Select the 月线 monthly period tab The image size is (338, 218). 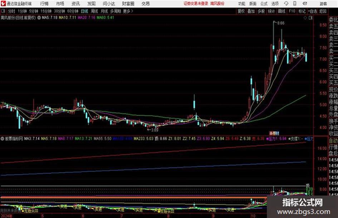pos(104,11)
